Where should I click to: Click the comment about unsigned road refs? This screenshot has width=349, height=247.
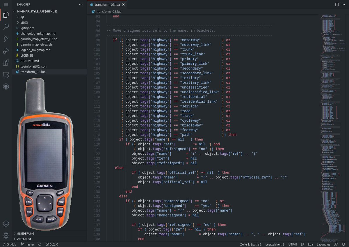point(161,30)
